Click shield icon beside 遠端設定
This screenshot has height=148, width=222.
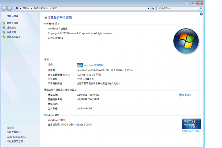click(x=4, y=28)
